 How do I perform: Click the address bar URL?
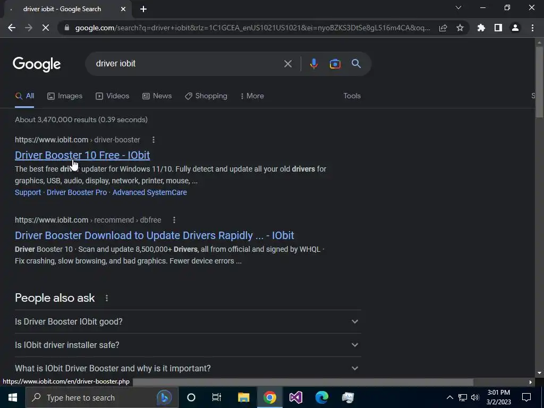[252, 28]
